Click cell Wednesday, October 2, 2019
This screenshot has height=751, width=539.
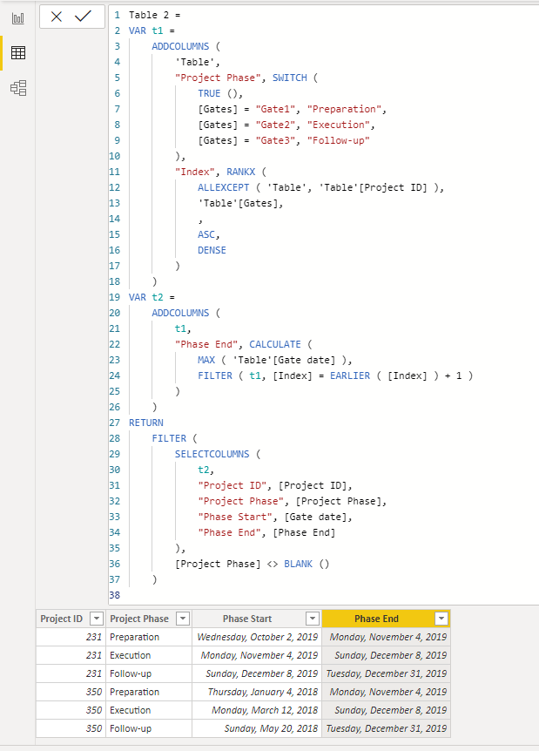(x=257, y=637)
